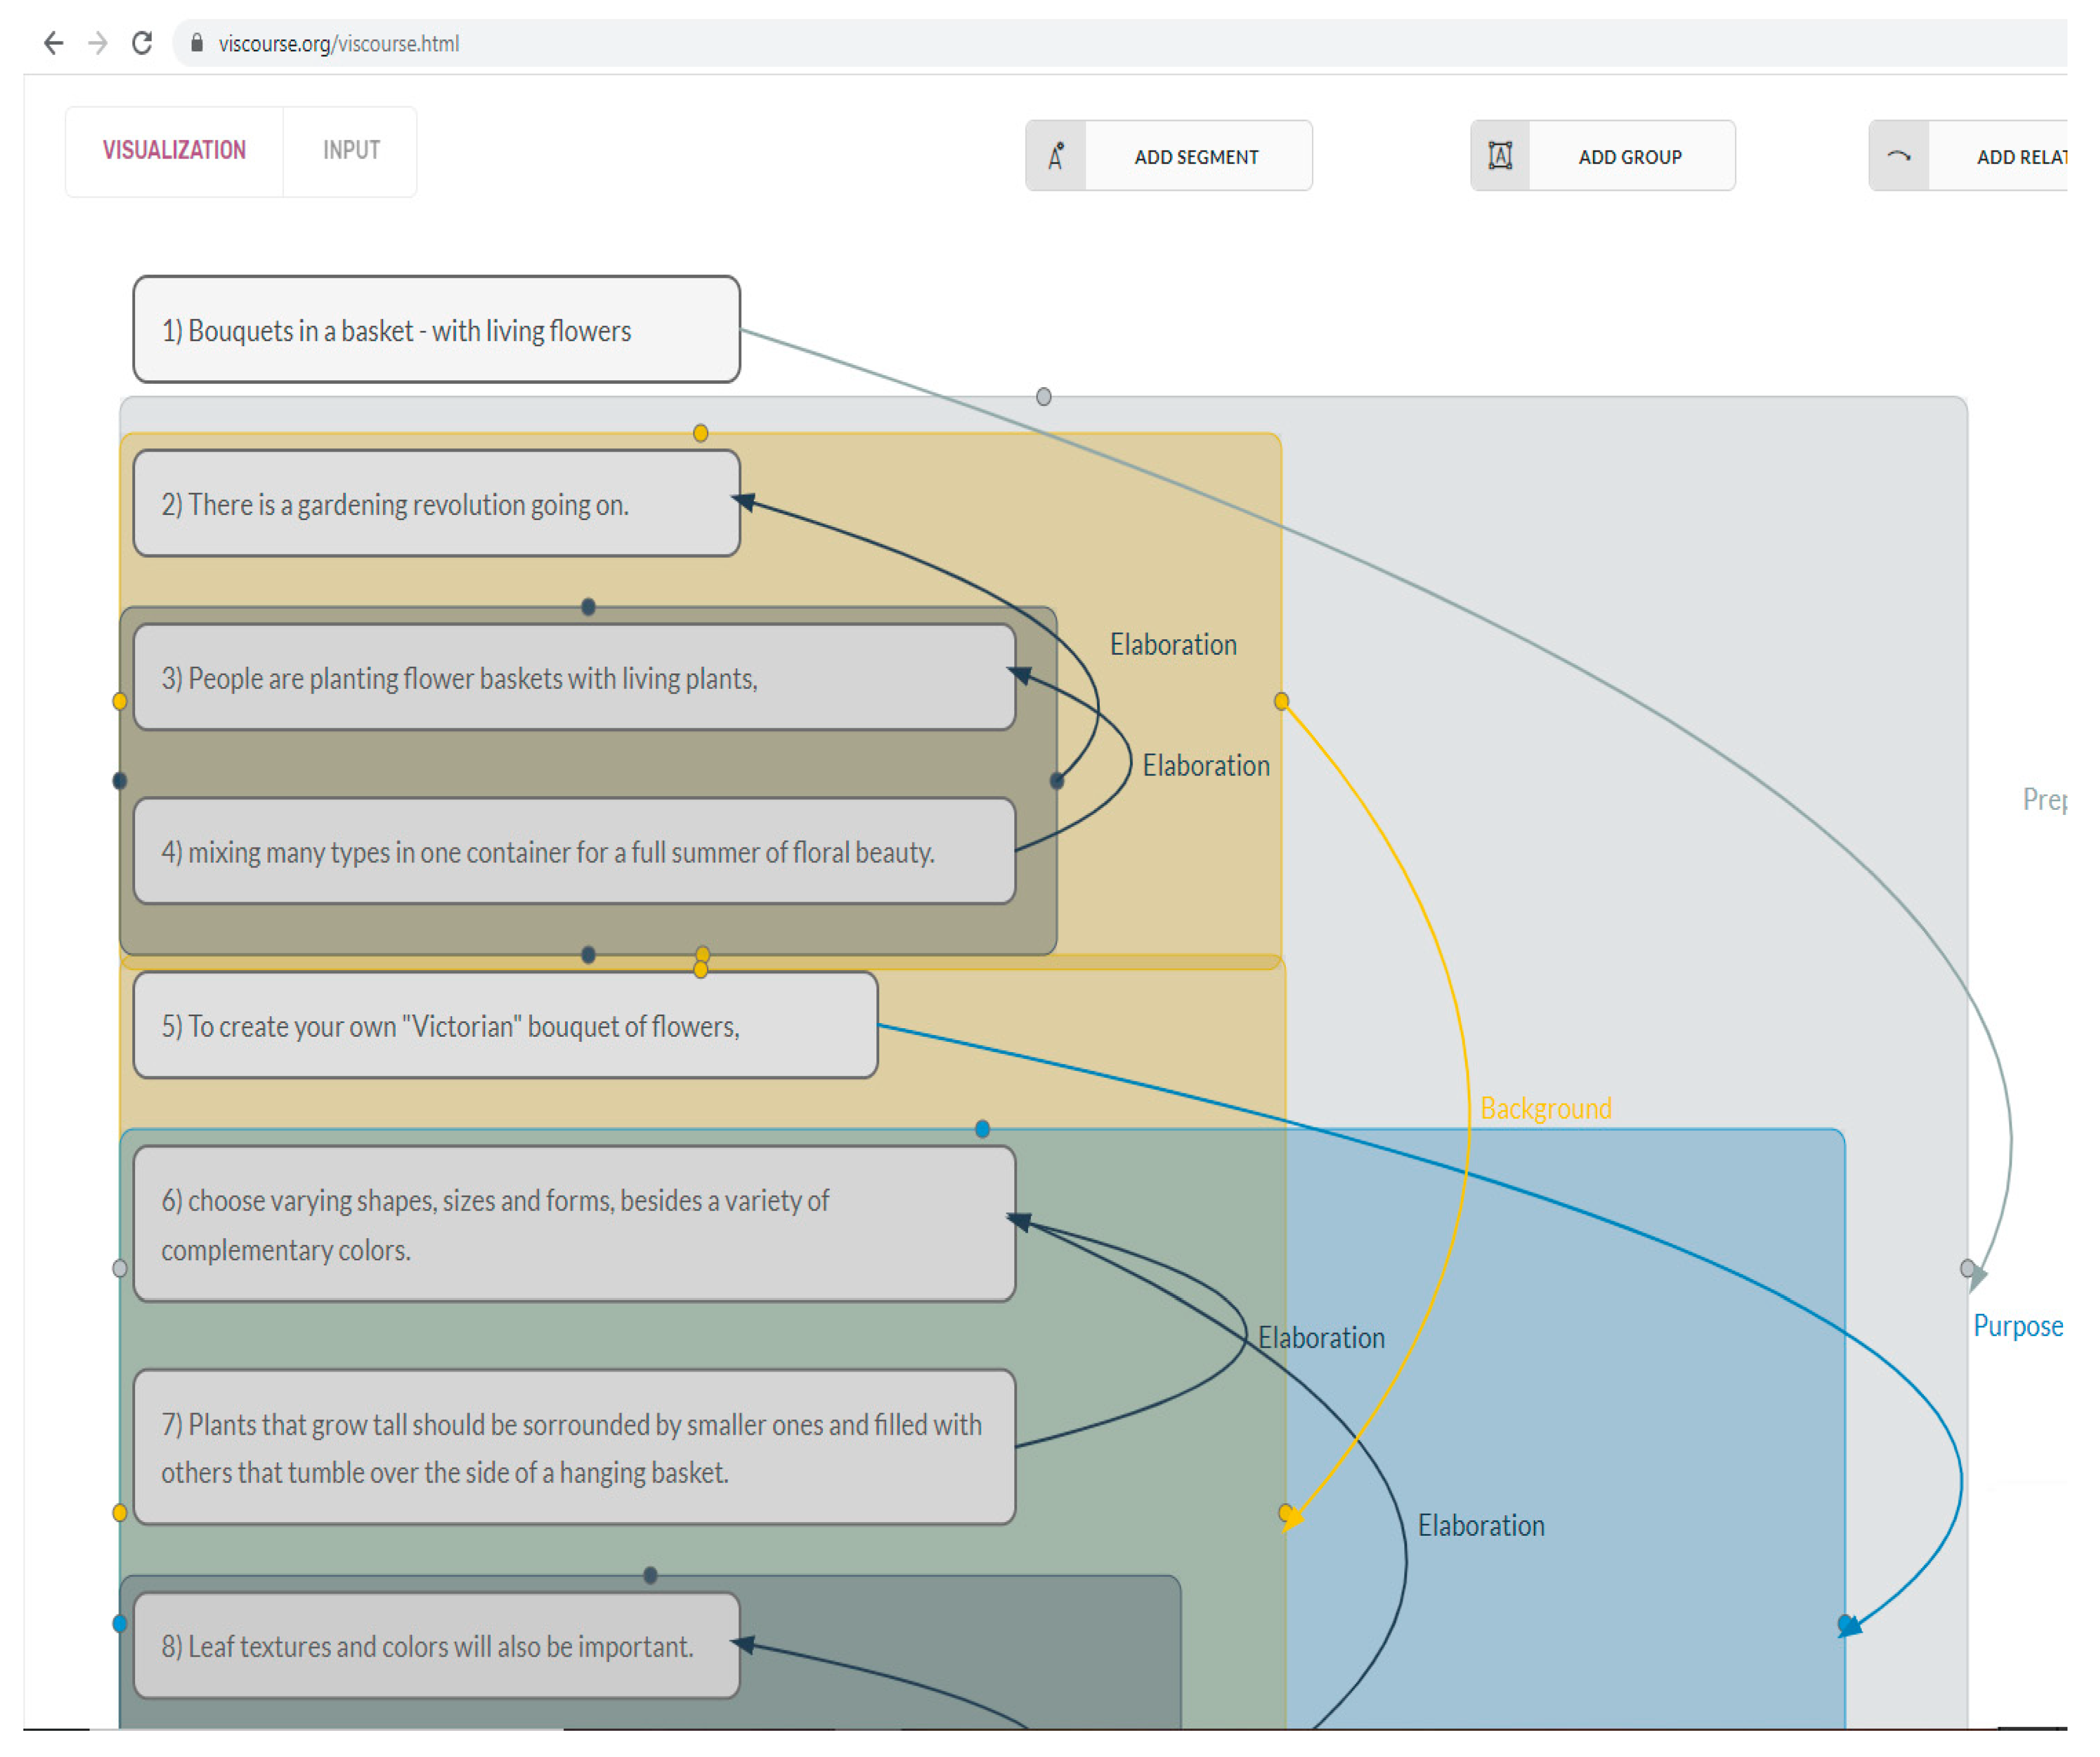The image size is (2100, 1757).
Task: Select segment 8 Leaf textures box
Action: pos(436,1646)
